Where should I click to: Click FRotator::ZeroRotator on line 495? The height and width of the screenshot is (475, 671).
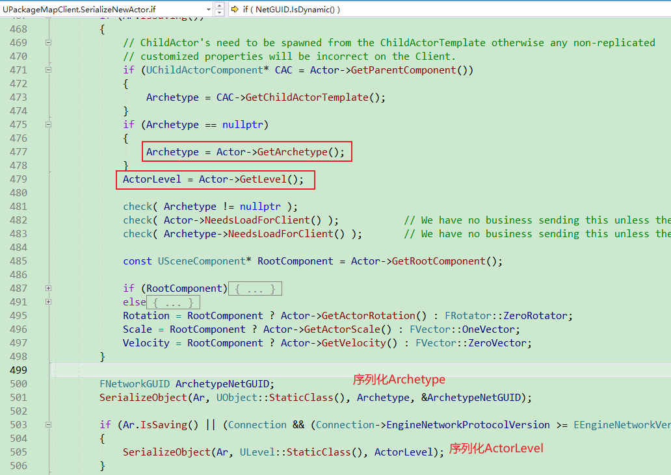507,316
